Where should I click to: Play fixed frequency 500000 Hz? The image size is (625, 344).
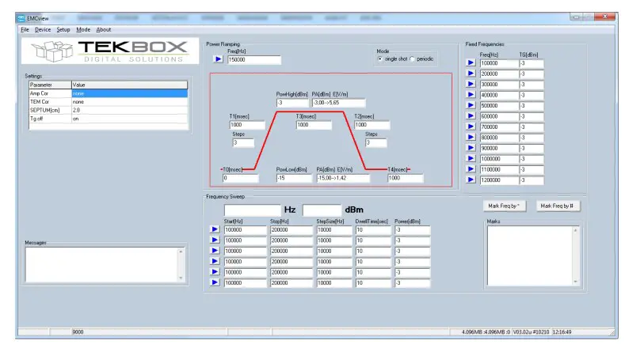click(471, 105)
